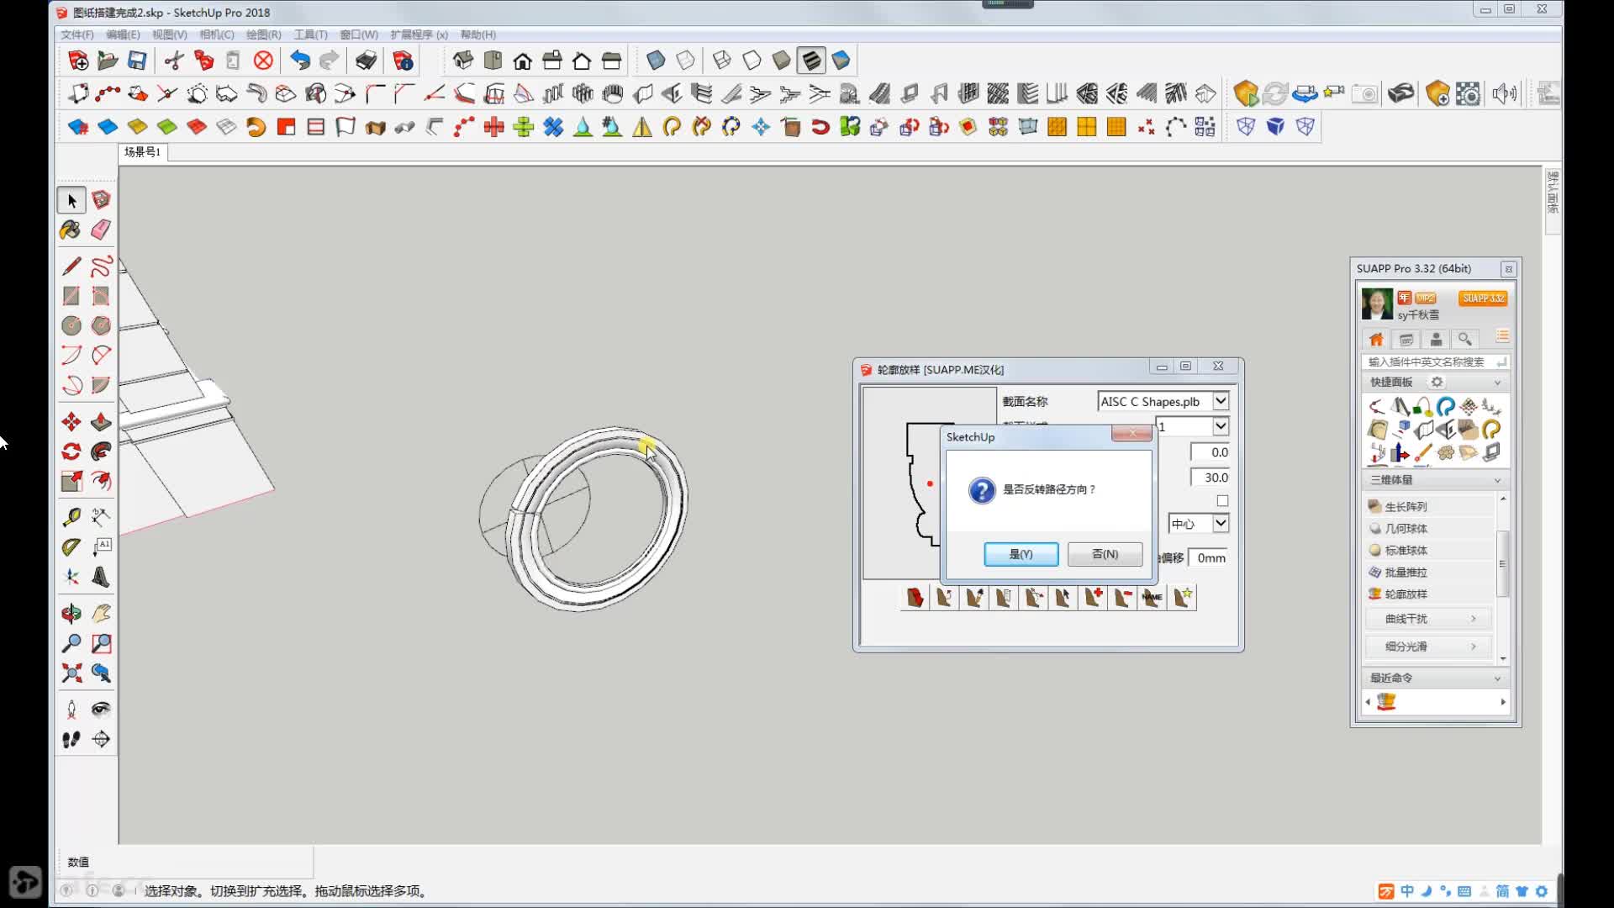Choose the Select arrow tool
This screenshot has height=908, width=1614.
click(x=71, y=200)
